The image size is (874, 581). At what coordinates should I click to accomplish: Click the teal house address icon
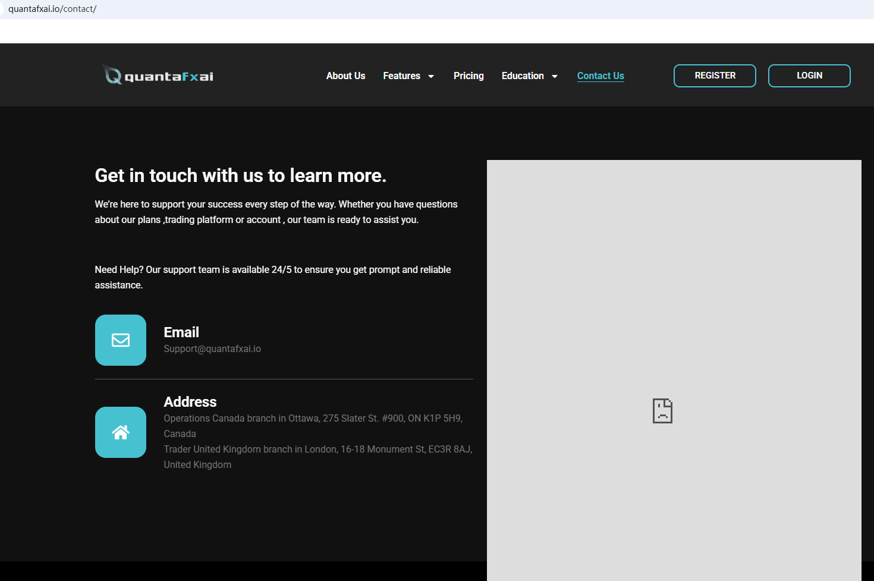[x=121, y=432]
